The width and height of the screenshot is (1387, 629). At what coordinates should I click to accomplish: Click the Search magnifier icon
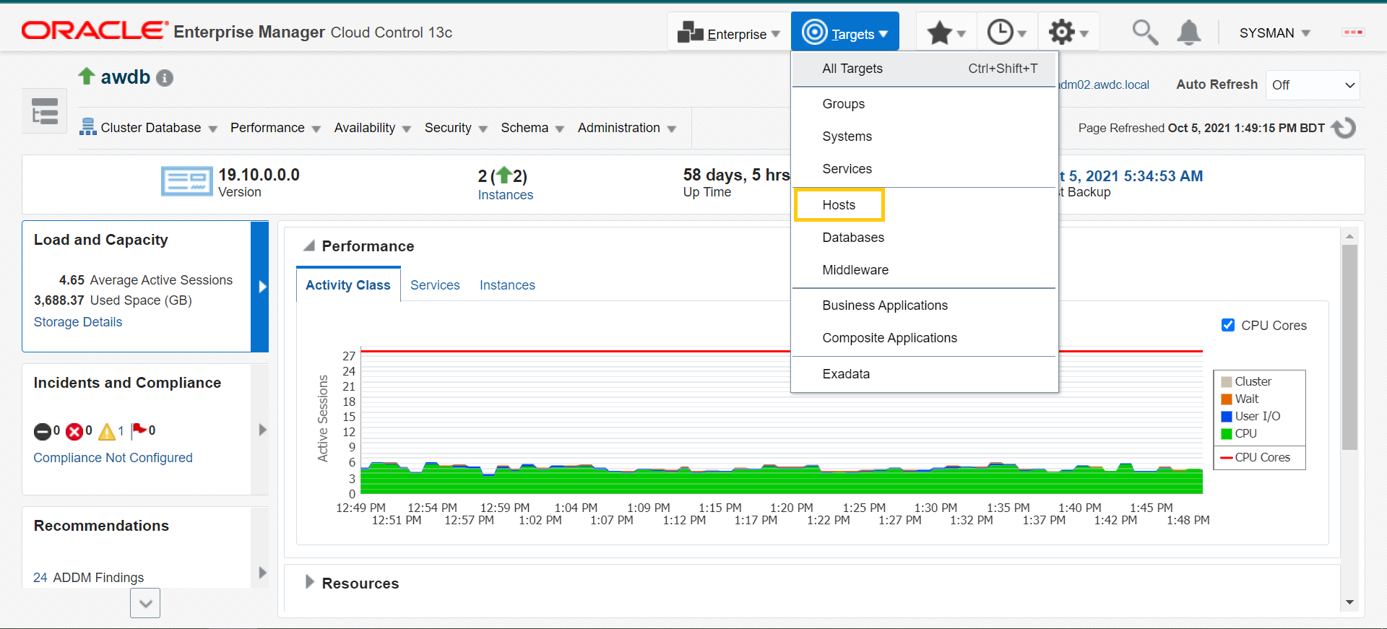(x=1145, y=32)
